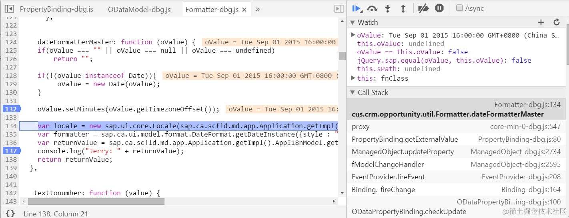Select ODataPropertyBinding.checkUpdate stack frame
The image size is (569, 218).
[456, 207]
